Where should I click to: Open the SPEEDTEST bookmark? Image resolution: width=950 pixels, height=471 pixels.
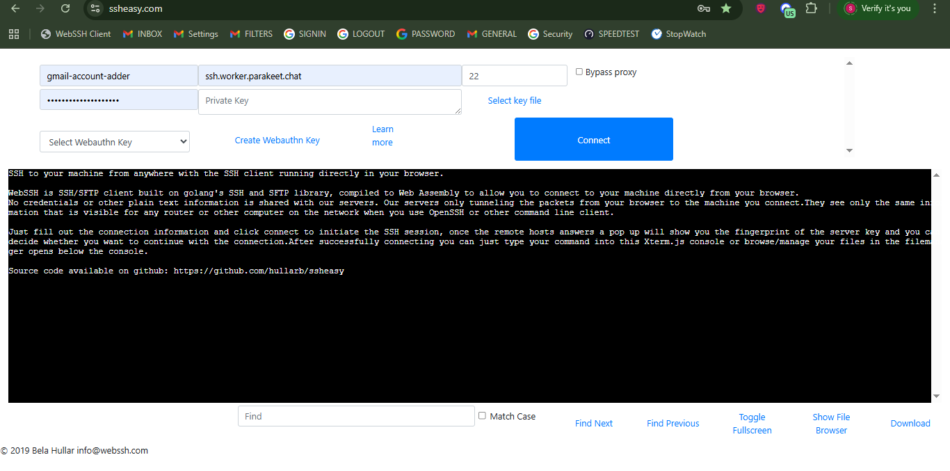[x=611, y=33]
